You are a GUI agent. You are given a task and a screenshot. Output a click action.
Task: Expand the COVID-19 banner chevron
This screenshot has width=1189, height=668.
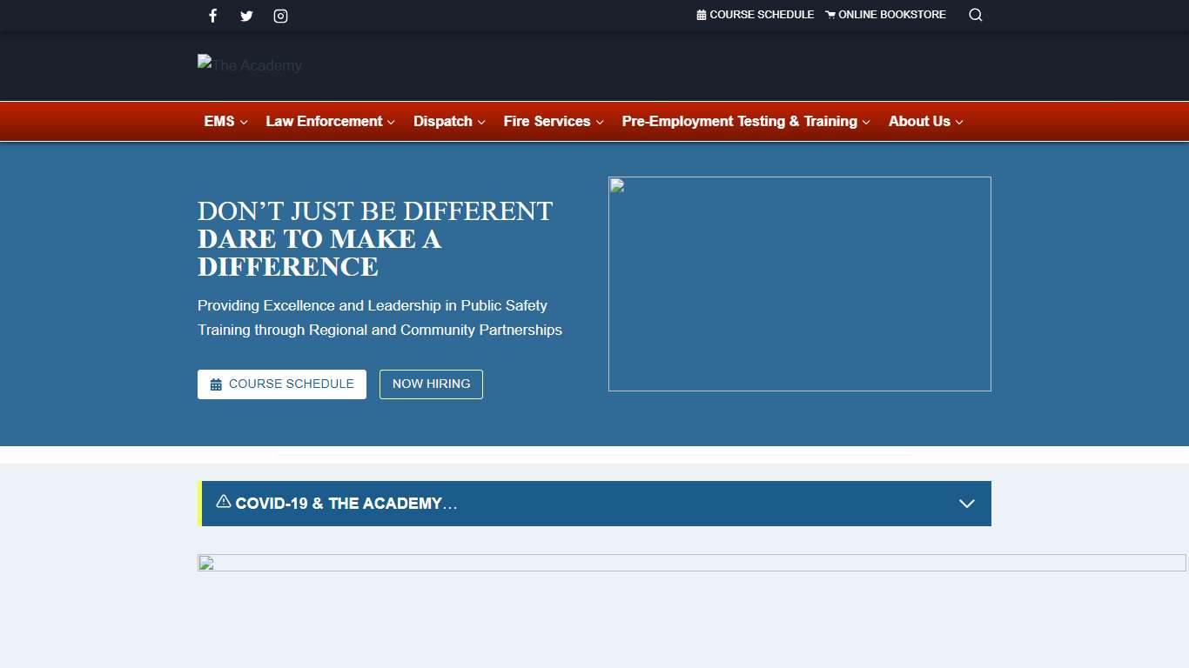click(x=966, y=504)
